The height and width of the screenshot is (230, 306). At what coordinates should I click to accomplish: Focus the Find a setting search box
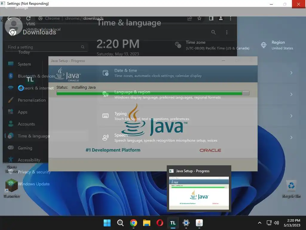click(46, 47)
